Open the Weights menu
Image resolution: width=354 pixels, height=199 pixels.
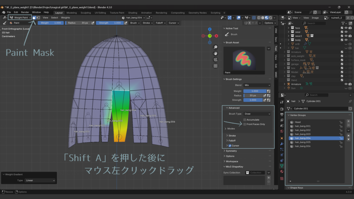coord(65,18)
